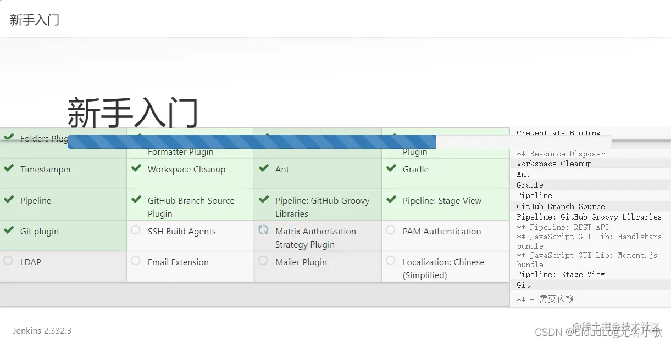Image resolution: width=671 pixels, height=343 pixels.
Task: Click pending circle for Email Extension
Action: (x=136, y=261)
